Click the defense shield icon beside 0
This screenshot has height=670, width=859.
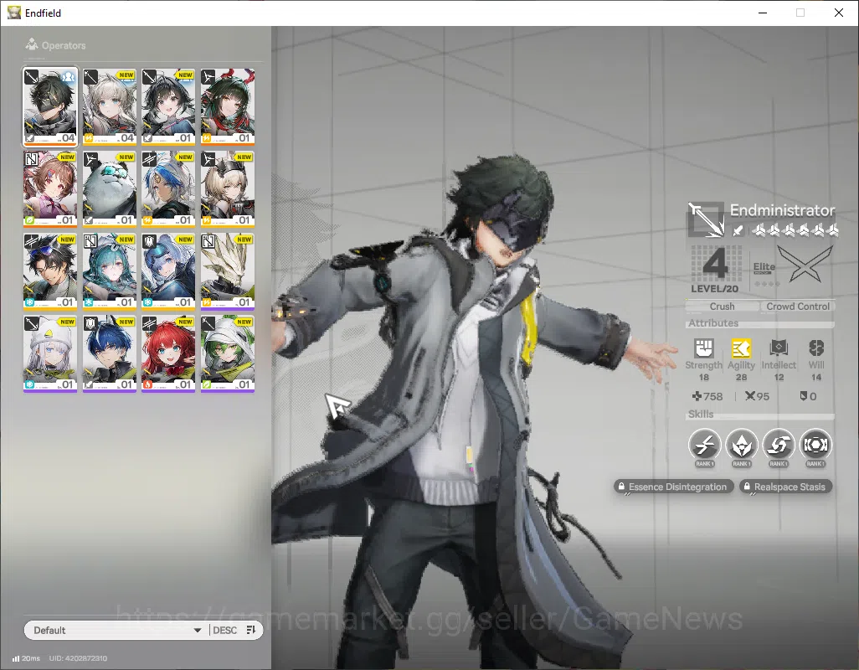point(804,395)
